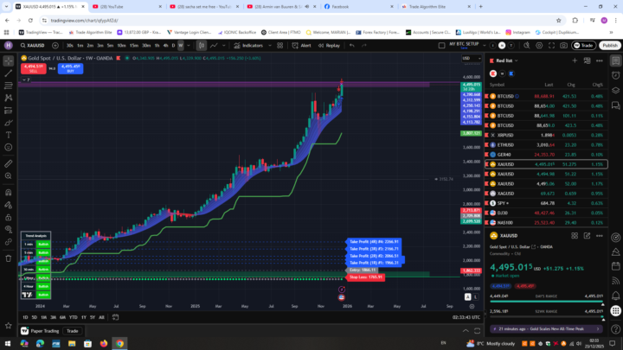Select ETHUSD row in watchlist
Image resolution: width=623 pixels, height=350 pixels.
[x=546, y=145]
